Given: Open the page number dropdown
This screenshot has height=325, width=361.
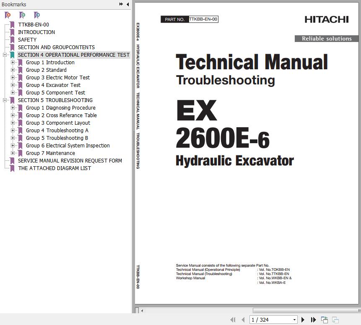Looking at the screenshot, I should tap(294, 320).
